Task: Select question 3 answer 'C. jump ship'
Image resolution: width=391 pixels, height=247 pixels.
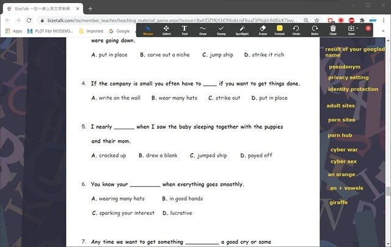Action: coord(217,55)
